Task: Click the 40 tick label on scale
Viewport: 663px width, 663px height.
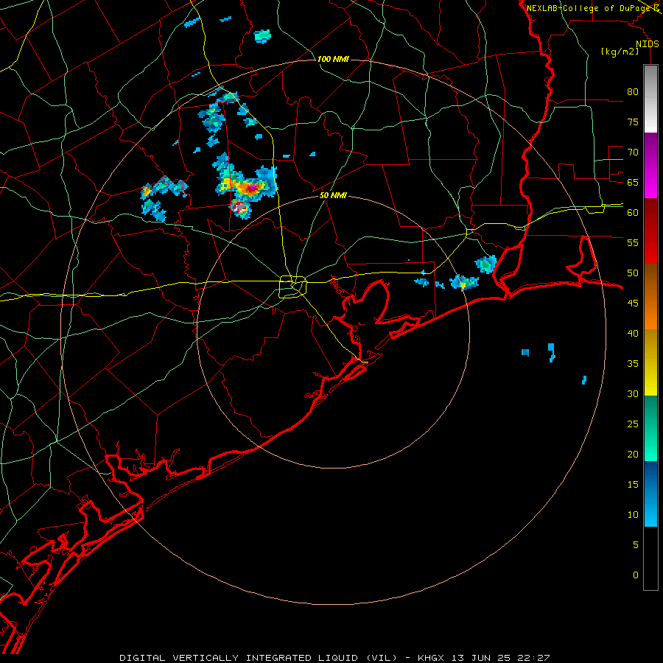Action: [633, 333]
